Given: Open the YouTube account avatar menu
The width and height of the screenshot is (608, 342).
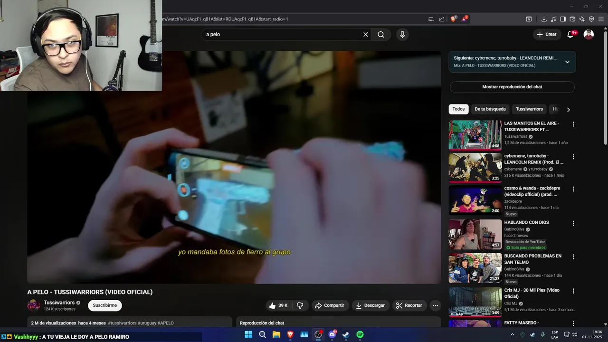Looking at the screenshot, I should 589,34.
